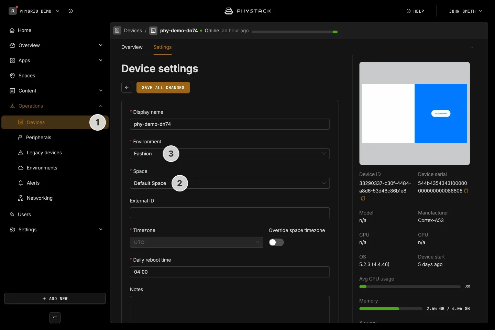Select the Settings tab

tap(163, 47)
